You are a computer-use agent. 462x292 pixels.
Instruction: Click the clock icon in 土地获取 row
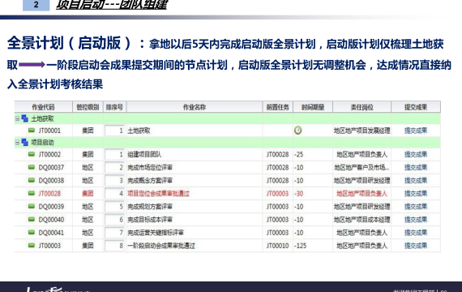click(298, 131)
